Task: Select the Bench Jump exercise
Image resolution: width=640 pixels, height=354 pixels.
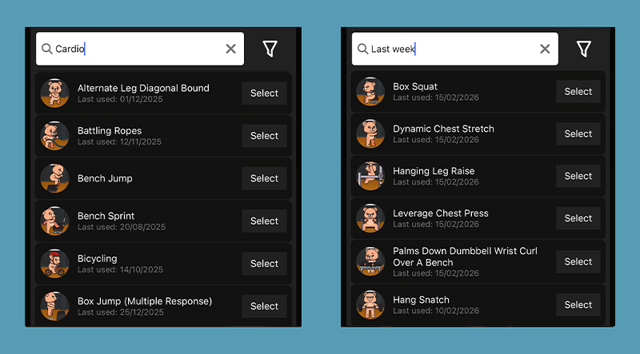Action: point(265,178)
